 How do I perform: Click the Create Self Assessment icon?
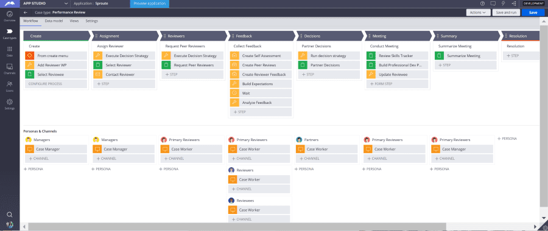click(x=234, y=55)
